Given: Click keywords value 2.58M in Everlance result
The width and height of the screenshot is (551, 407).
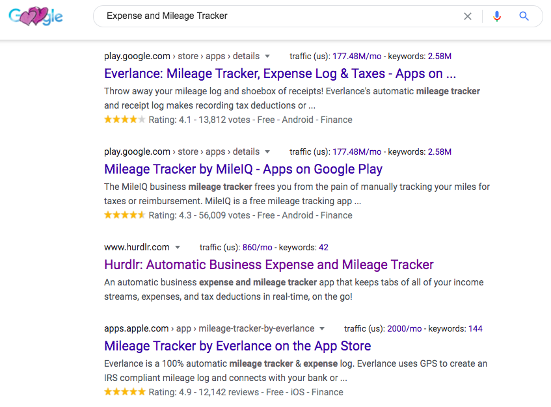Looking at the screenshot, I should tap(439, 56).
